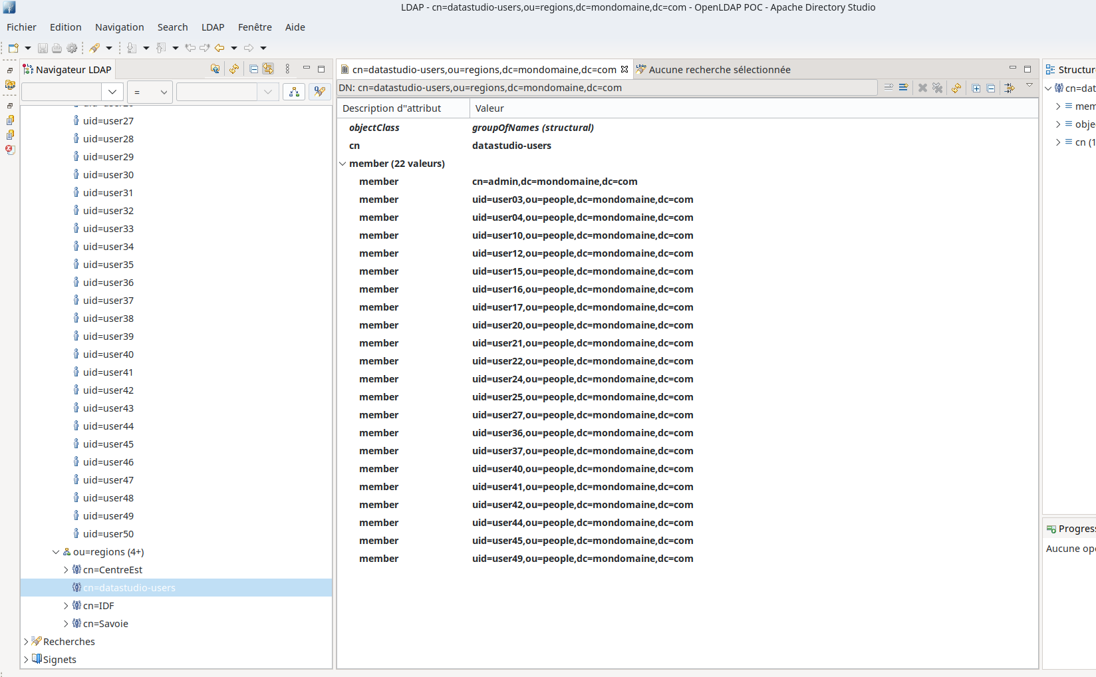Click Collapse All icon in LDAP Navigator
Image resolution: width=1096 pixels, height=677 pixels.
(253, 69)
